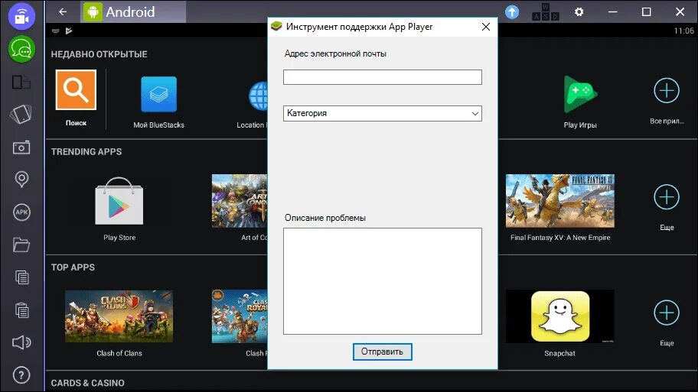This screenshot has height=392, width=698.
Task: Open Все прил... plus icon
Action: click(x=667, y=91)
